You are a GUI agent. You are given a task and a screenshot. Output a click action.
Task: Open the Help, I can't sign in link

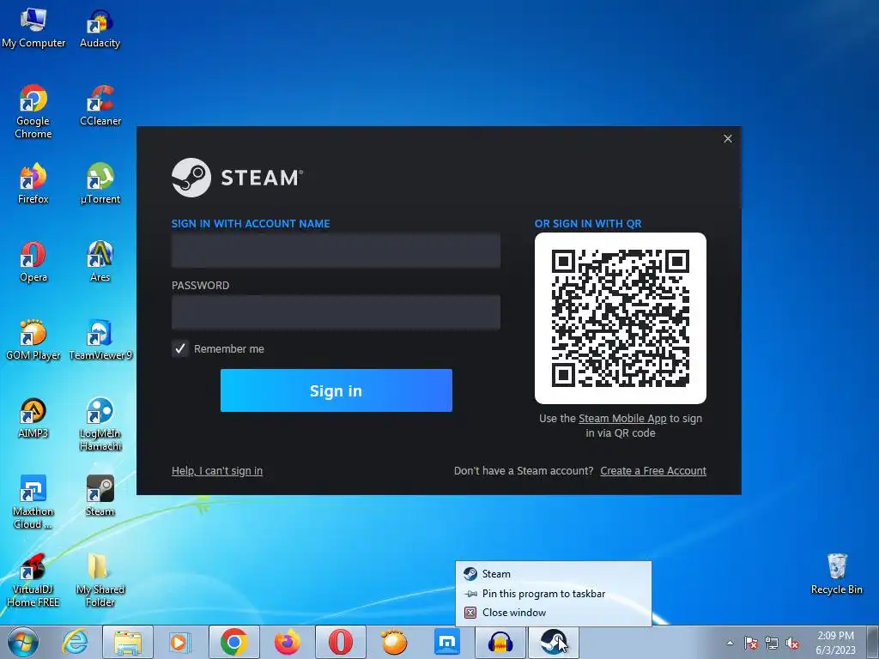pos(217,471)
